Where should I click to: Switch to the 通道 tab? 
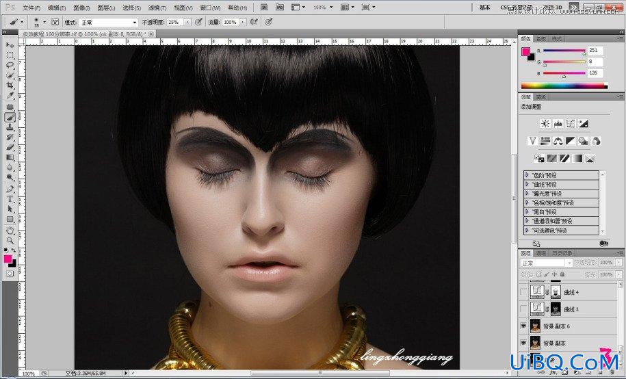tap(541, 253)
